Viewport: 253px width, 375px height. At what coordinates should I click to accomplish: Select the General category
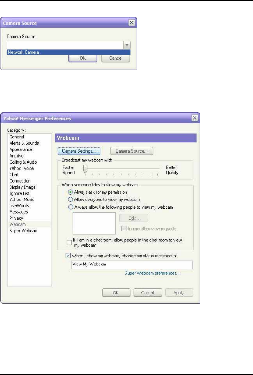17,137
